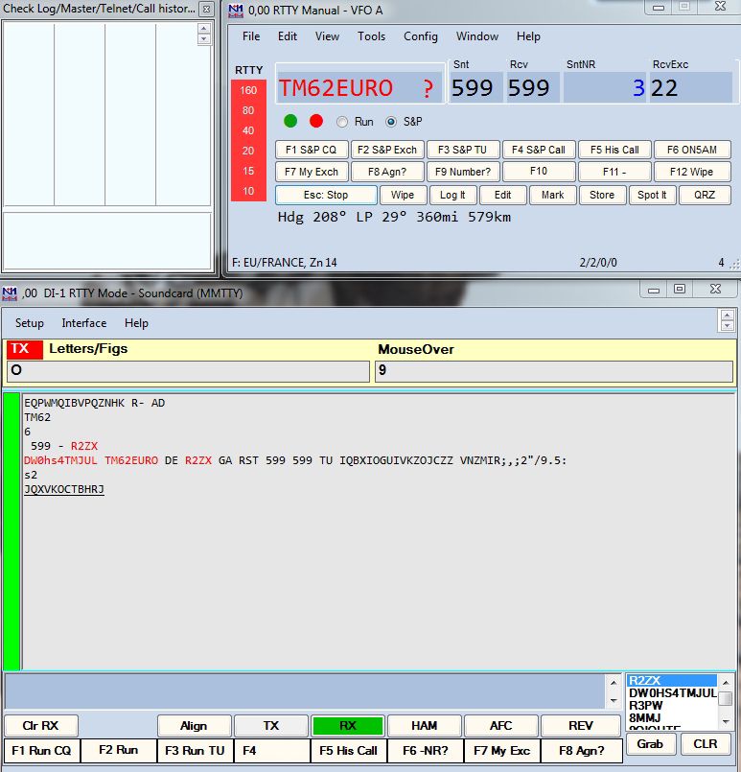Click the F3 Run TU button

pos(195,750)
